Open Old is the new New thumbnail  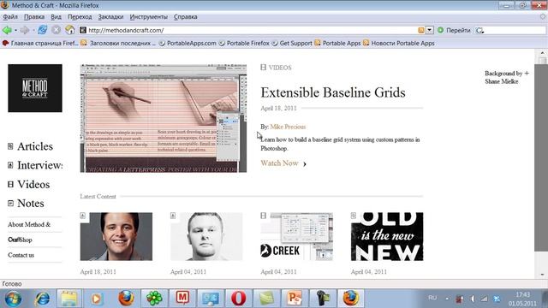click(387, 236)
